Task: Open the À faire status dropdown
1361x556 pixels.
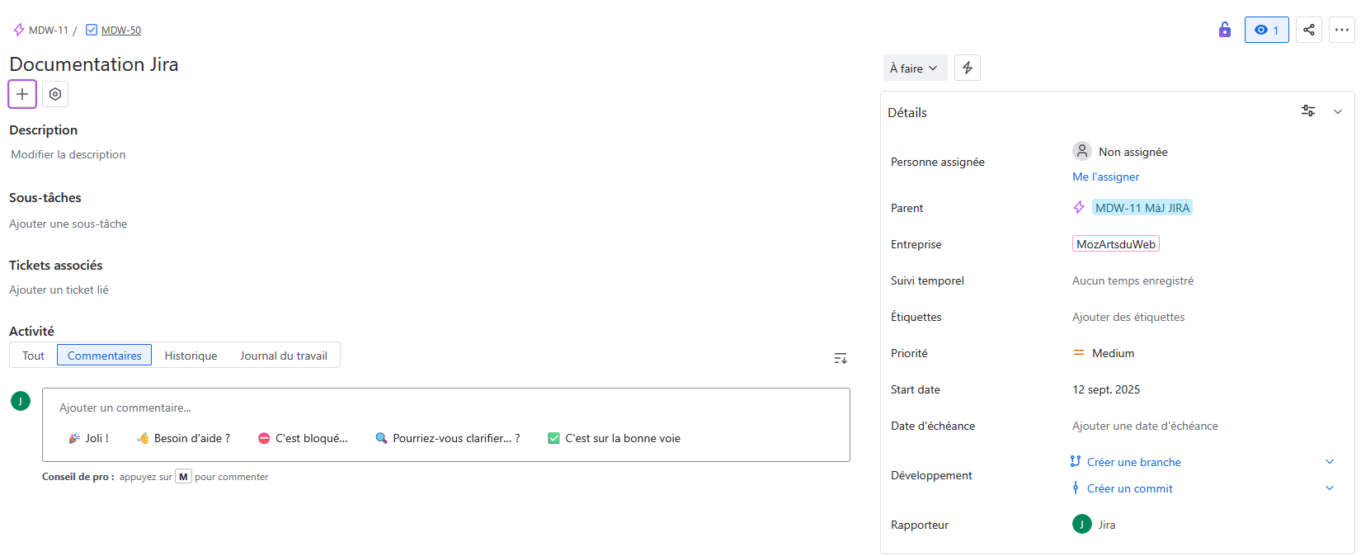Action: click(914, 68)
